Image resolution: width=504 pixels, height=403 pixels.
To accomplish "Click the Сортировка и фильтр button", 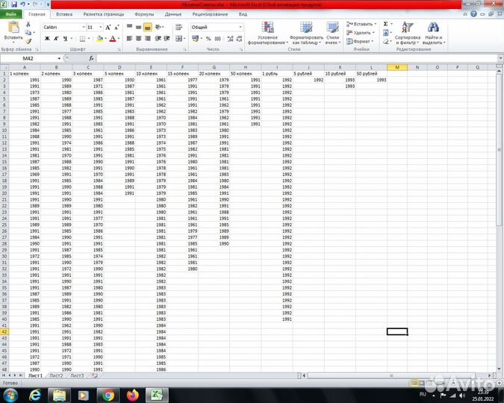I will [407, 34].
